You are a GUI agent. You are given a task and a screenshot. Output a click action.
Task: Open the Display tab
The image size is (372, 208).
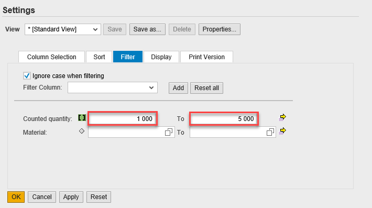pos(161,57)
